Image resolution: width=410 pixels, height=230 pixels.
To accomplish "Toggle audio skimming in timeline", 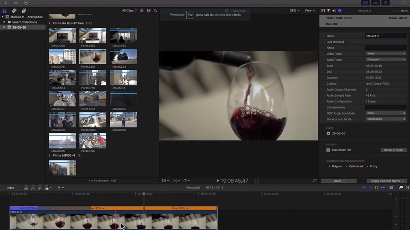I will (371, 187).
